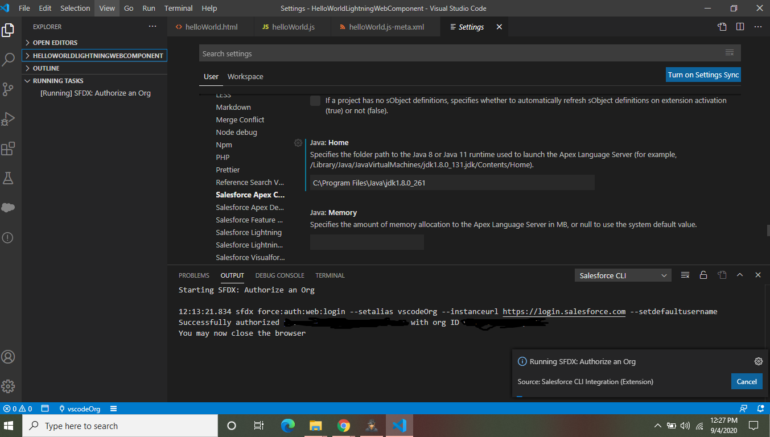
Task: Open the gear menu beside Java: Home
Action: tap(298, 143)
